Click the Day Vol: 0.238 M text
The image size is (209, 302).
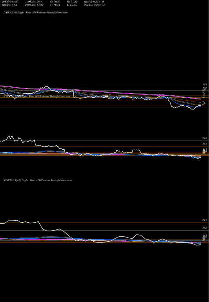(94, 5)
